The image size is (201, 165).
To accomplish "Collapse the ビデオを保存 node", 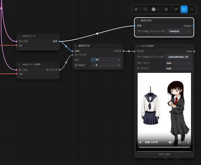I will [137, 46].
